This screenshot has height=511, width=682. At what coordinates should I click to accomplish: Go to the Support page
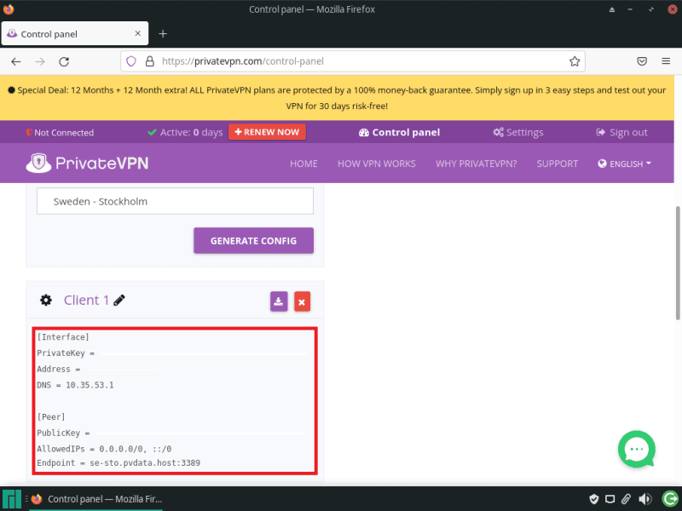click(557, 164)
